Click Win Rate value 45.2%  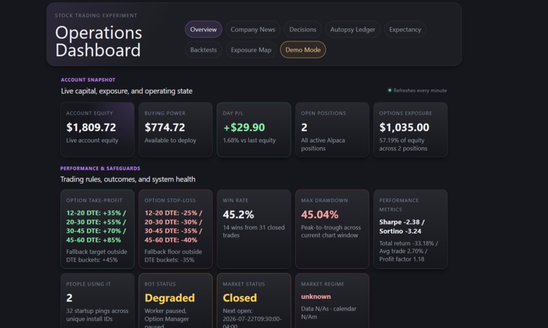tap(239, 215)
